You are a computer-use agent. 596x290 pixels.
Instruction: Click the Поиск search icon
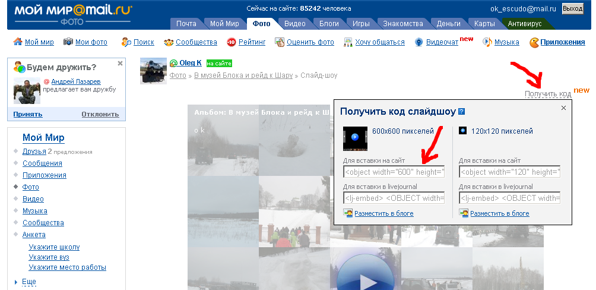126,42
